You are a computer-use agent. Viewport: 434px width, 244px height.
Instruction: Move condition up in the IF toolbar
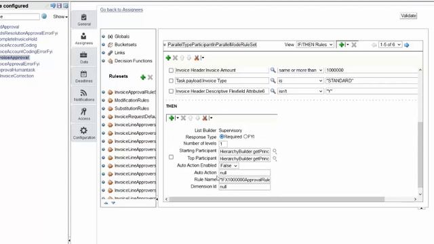point(182,58)
